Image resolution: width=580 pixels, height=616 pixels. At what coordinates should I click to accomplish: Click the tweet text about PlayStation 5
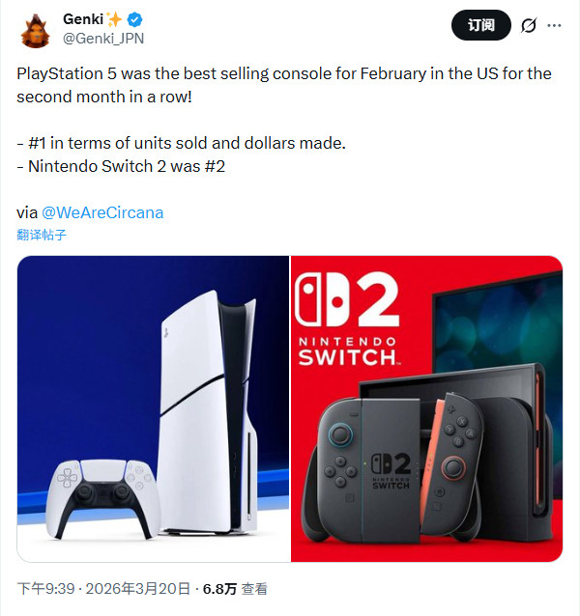(x=284, y=85)
